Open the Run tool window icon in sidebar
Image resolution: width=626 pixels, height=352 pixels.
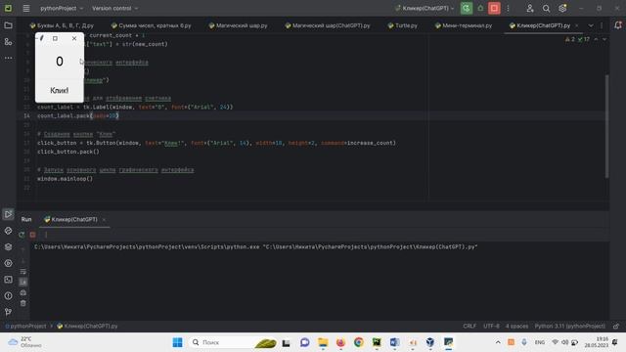click(x=8, y=214)
